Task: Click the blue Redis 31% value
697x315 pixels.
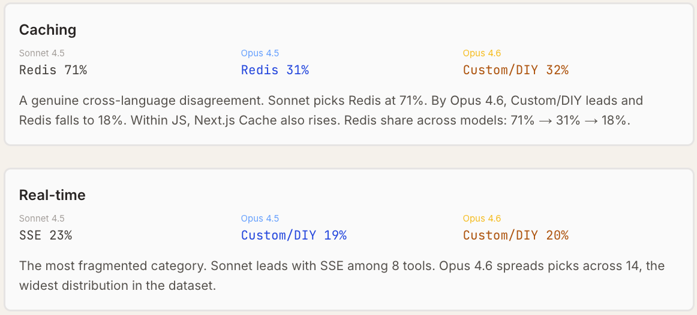Action: [275, 70]
